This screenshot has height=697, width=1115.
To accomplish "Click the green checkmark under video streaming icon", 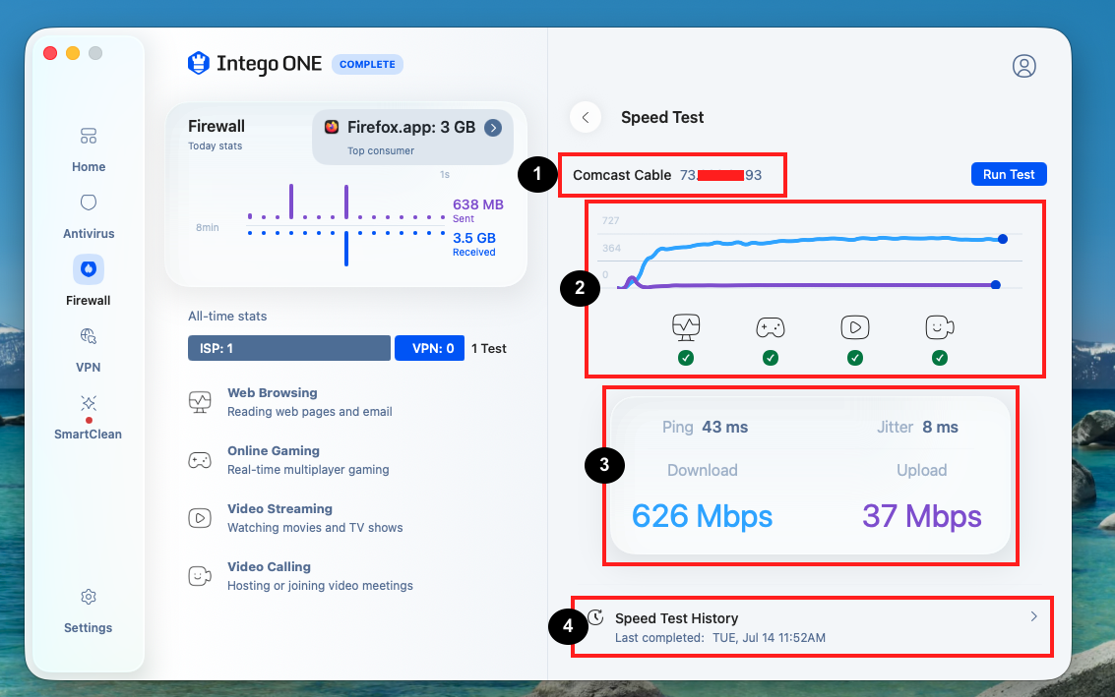I will pos(855,358).
